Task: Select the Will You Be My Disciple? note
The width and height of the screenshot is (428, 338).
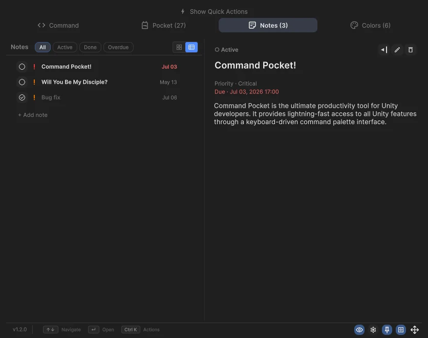Action: [x=104, y=82]
